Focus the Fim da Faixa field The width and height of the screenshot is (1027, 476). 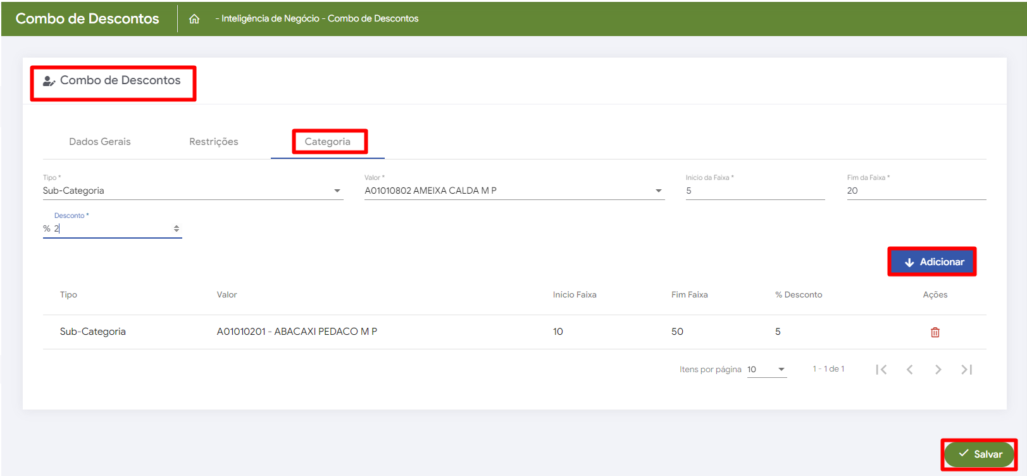[916, 191]
